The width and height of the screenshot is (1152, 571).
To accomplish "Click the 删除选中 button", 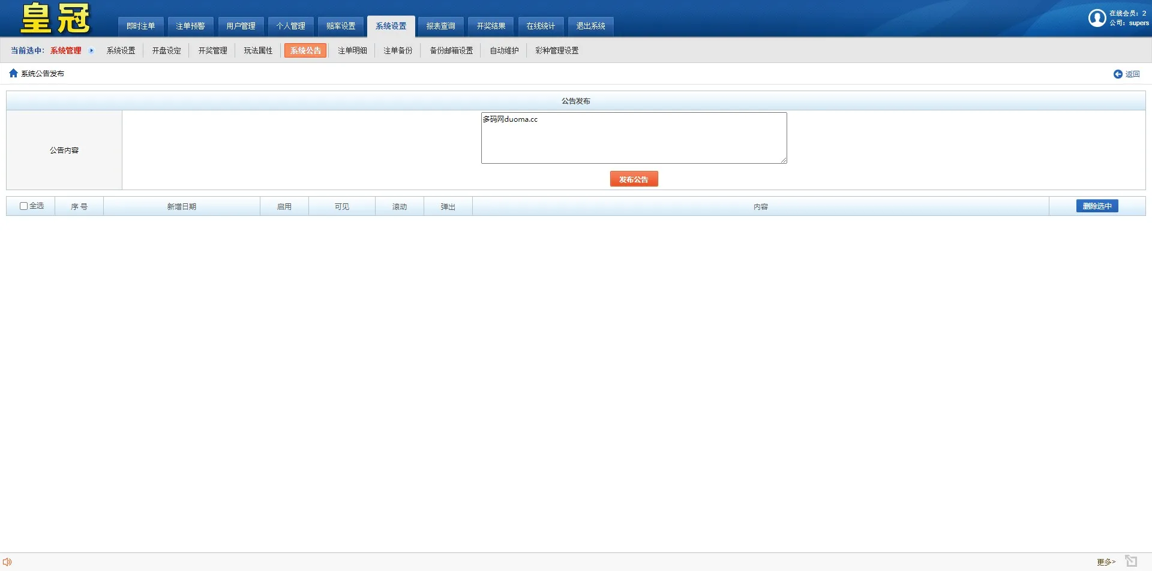I will (x=1097, y=206).
